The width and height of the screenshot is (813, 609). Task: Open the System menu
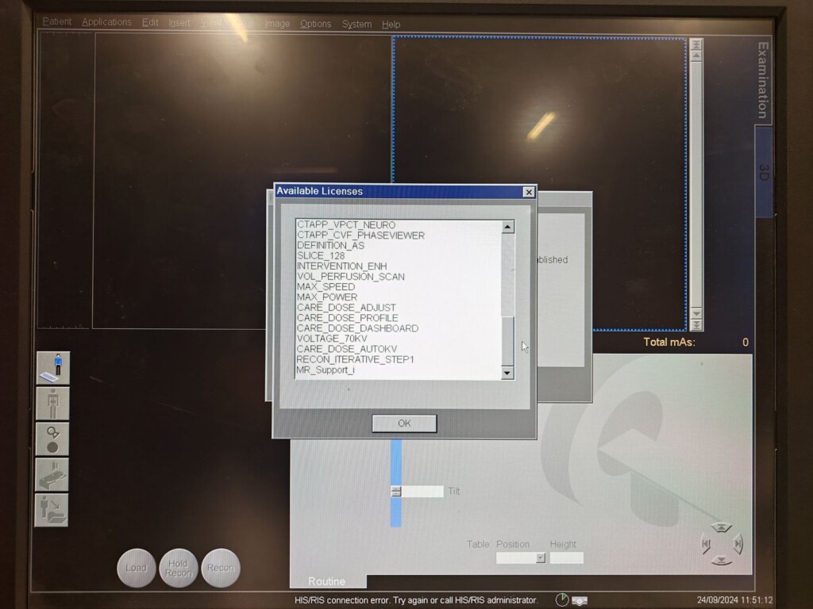[x=356, y=25]
